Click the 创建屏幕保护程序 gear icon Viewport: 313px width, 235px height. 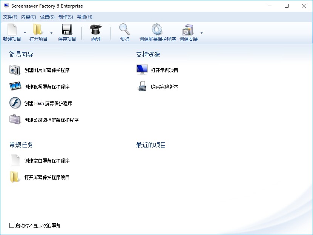click(157, 29)
